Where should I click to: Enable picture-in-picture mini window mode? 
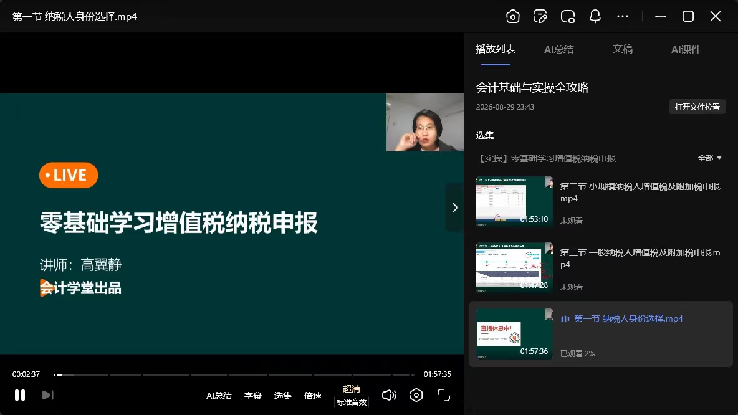(568, 16)
